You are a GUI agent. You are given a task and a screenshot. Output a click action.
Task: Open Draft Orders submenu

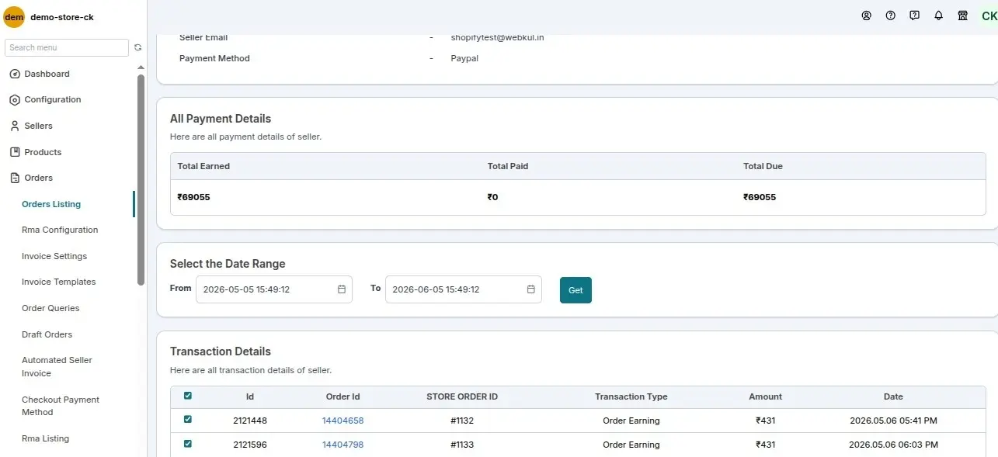[x=47, y=334]
